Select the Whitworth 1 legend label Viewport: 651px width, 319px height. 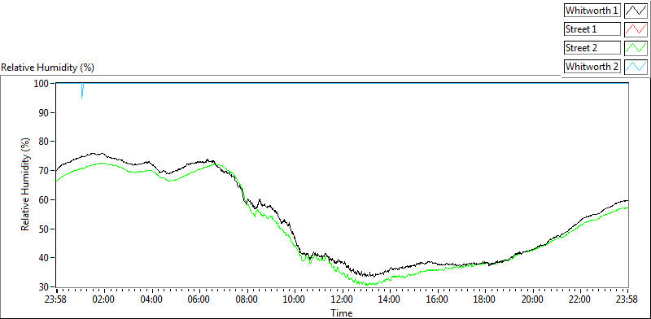[592, 11]
